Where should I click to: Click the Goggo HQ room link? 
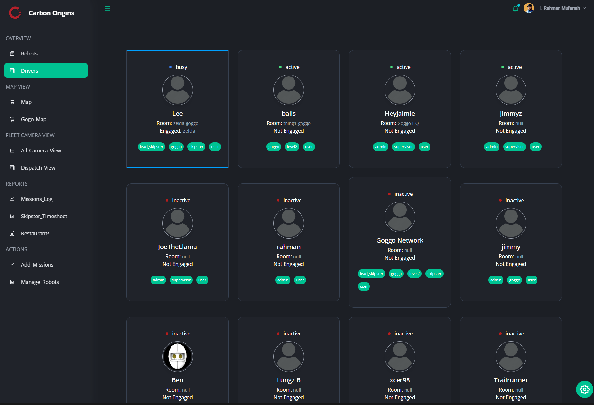pos(408,123)
